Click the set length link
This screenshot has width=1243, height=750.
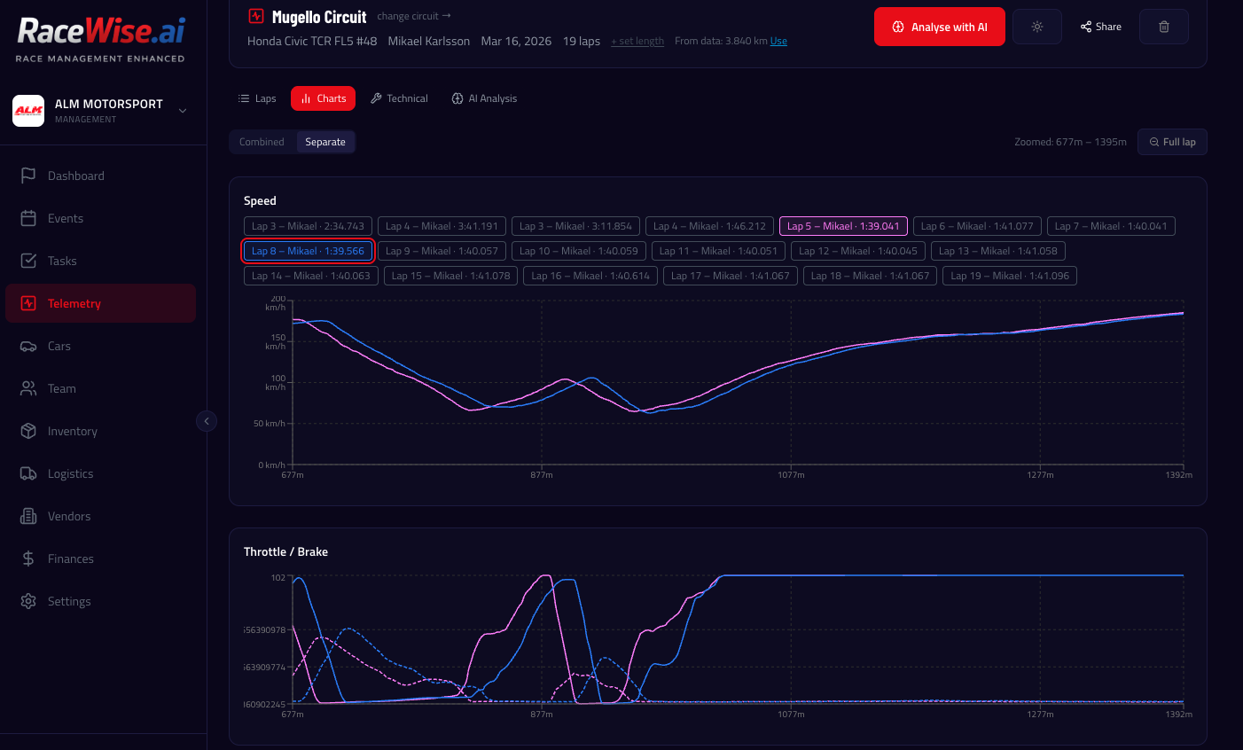(637, 42)
